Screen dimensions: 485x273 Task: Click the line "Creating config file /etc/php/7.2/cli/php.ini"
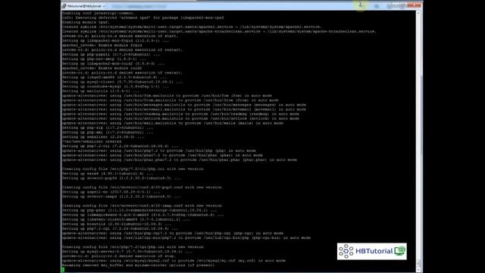point(133,169)
